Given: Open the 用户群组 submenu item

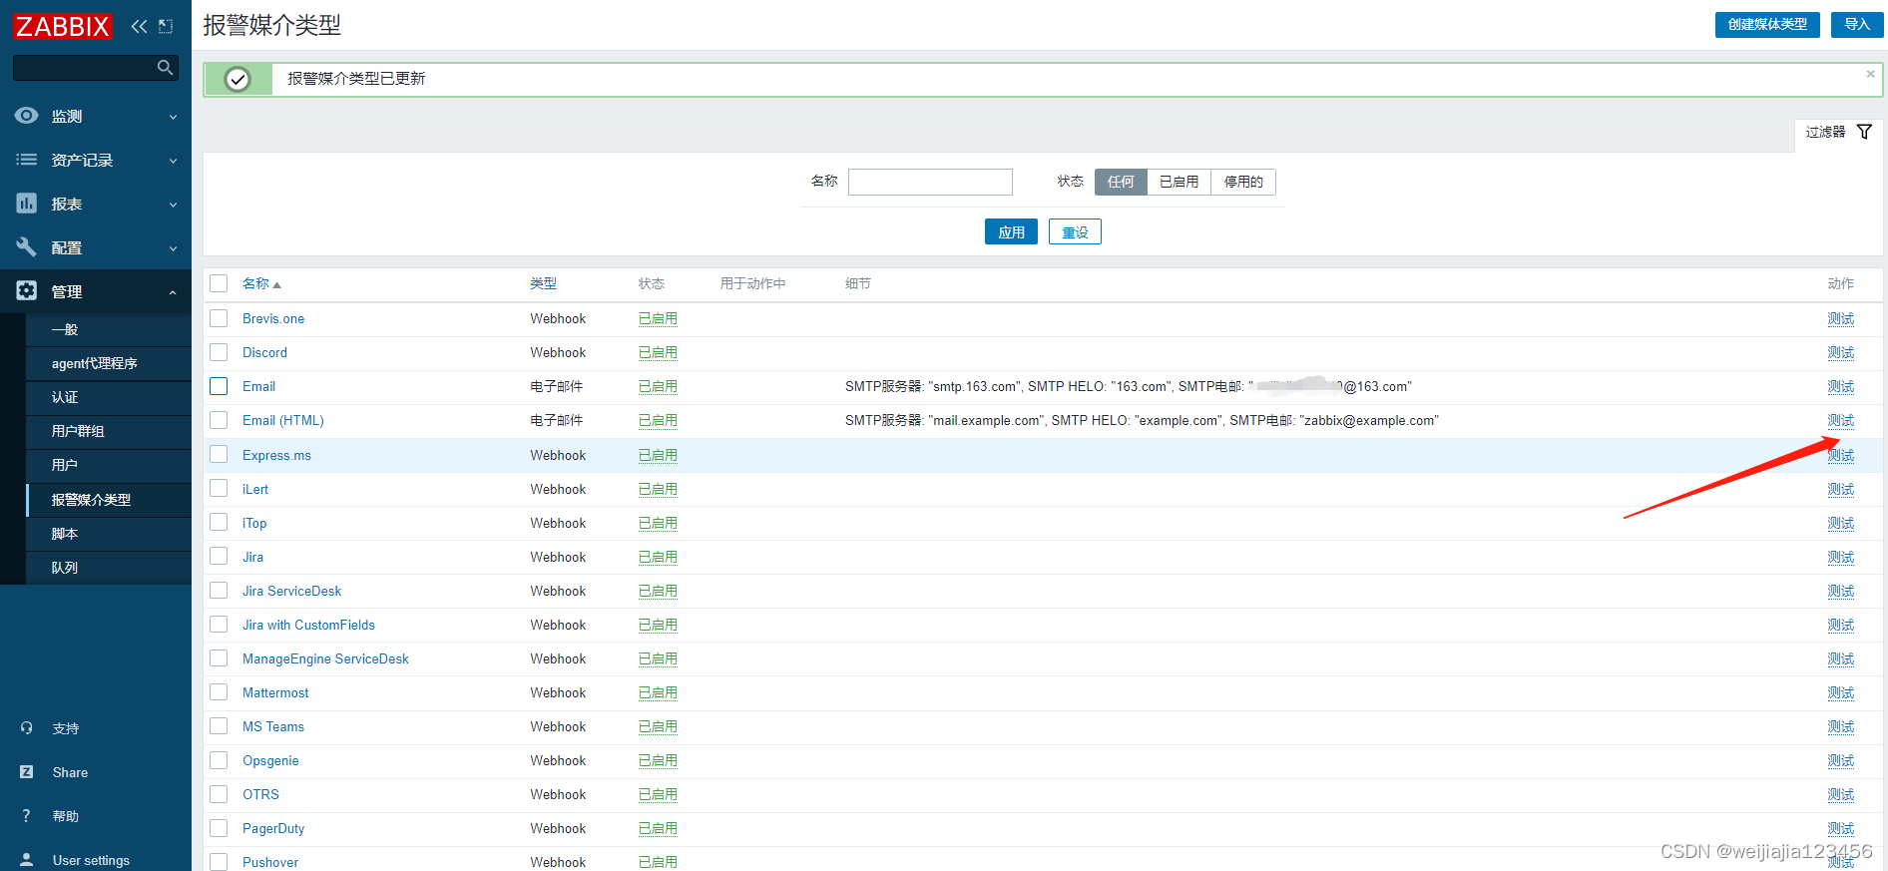Looking at the screenshot, I should pos(108,431).
